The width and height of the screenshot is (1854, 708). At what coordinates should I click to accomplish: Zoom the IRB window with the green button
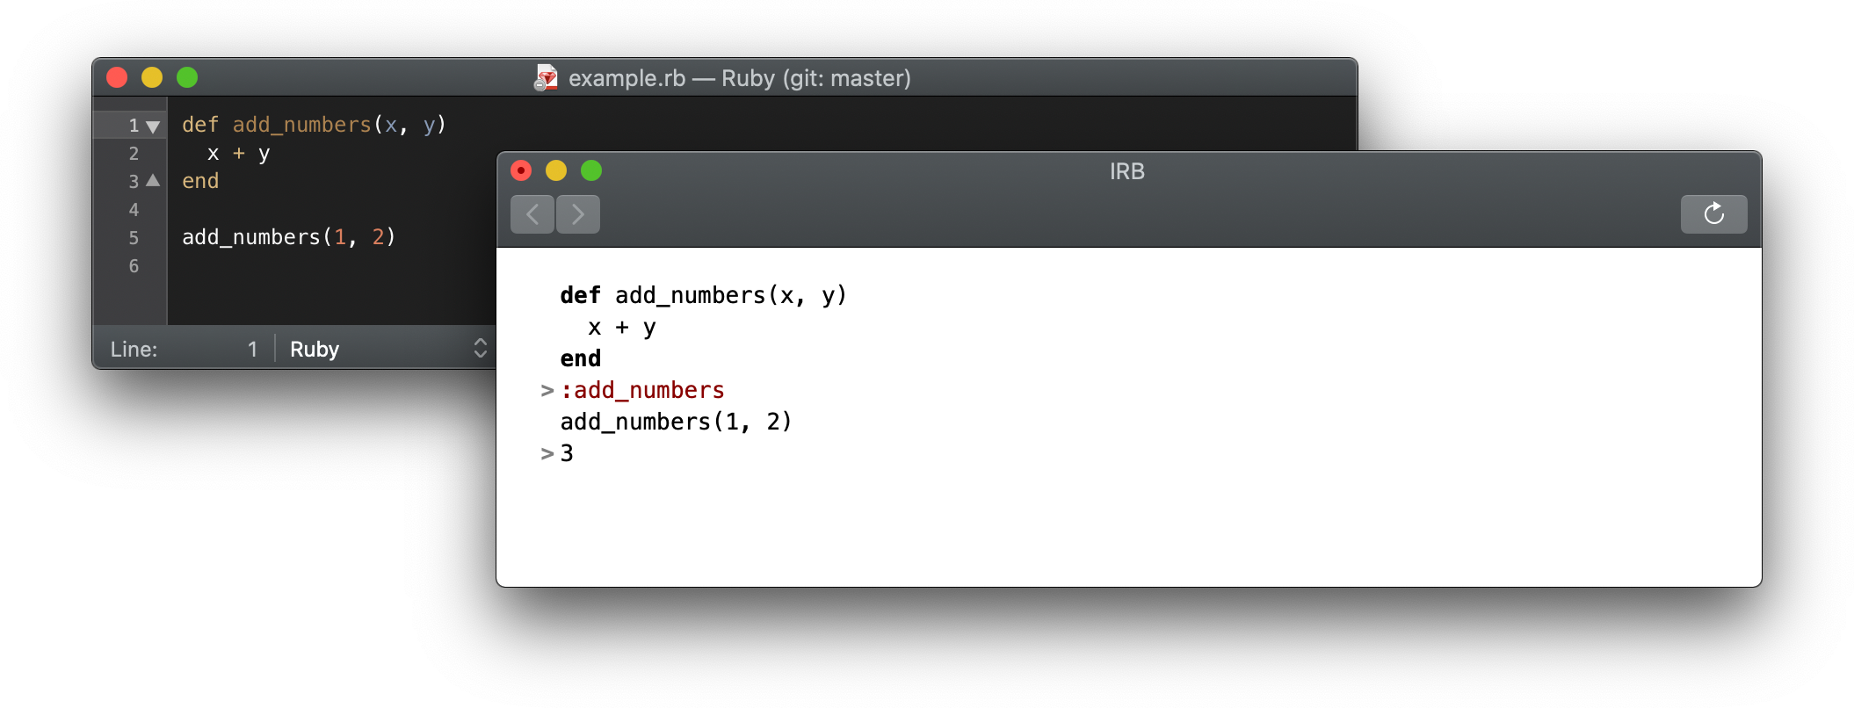[x=591, y=170]
